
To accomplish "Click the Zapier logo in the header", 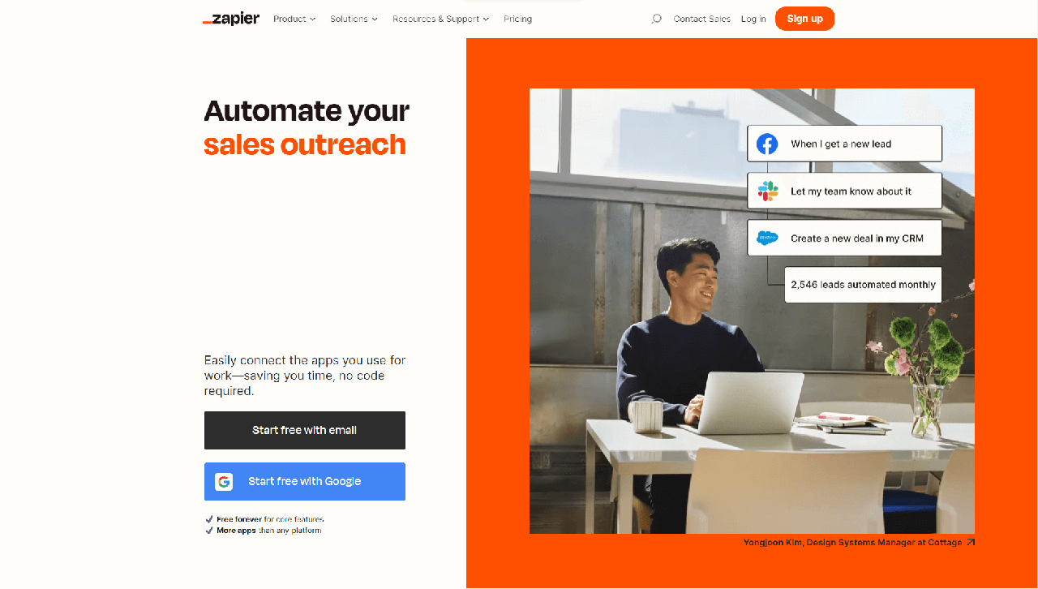I will pos(231,19).
